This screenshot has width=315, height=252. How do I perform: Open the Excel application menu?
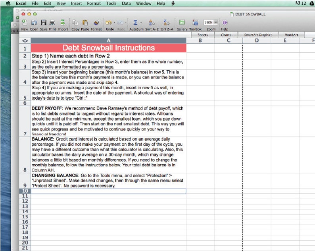pyautogui.click(x=21, y=3)
